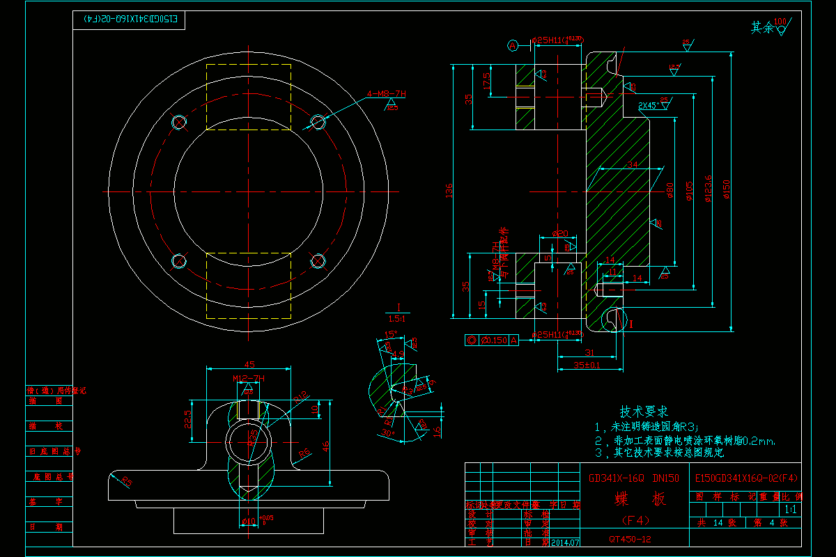Screen dimensions: 836x557
Task: Click the R5 radius label
Action: click(126, 480)
